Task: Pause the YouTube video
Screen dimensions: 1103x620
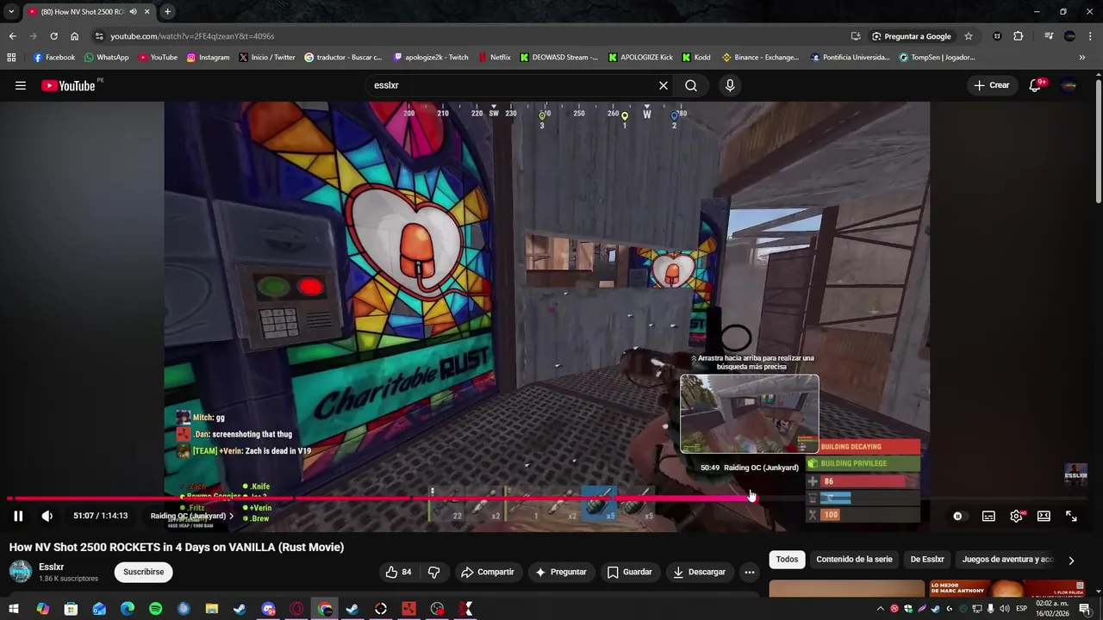Action: [x=18, y=516]
